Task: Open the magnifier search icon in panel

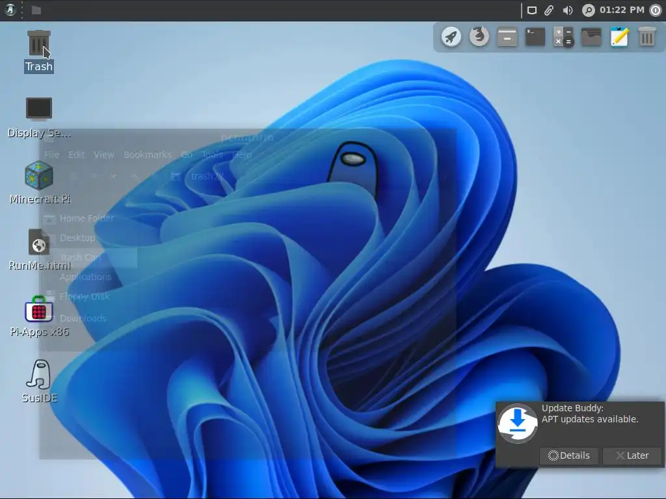Action: 588,10
